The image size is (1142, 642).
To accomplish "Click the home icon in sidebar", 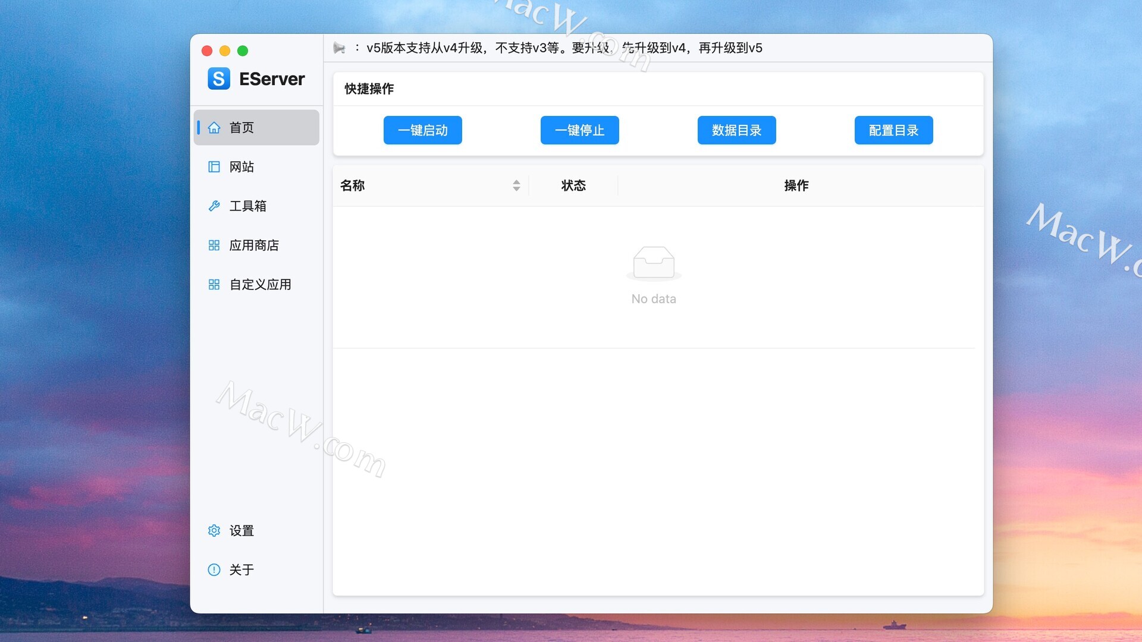I will click(x=214, y=128).
